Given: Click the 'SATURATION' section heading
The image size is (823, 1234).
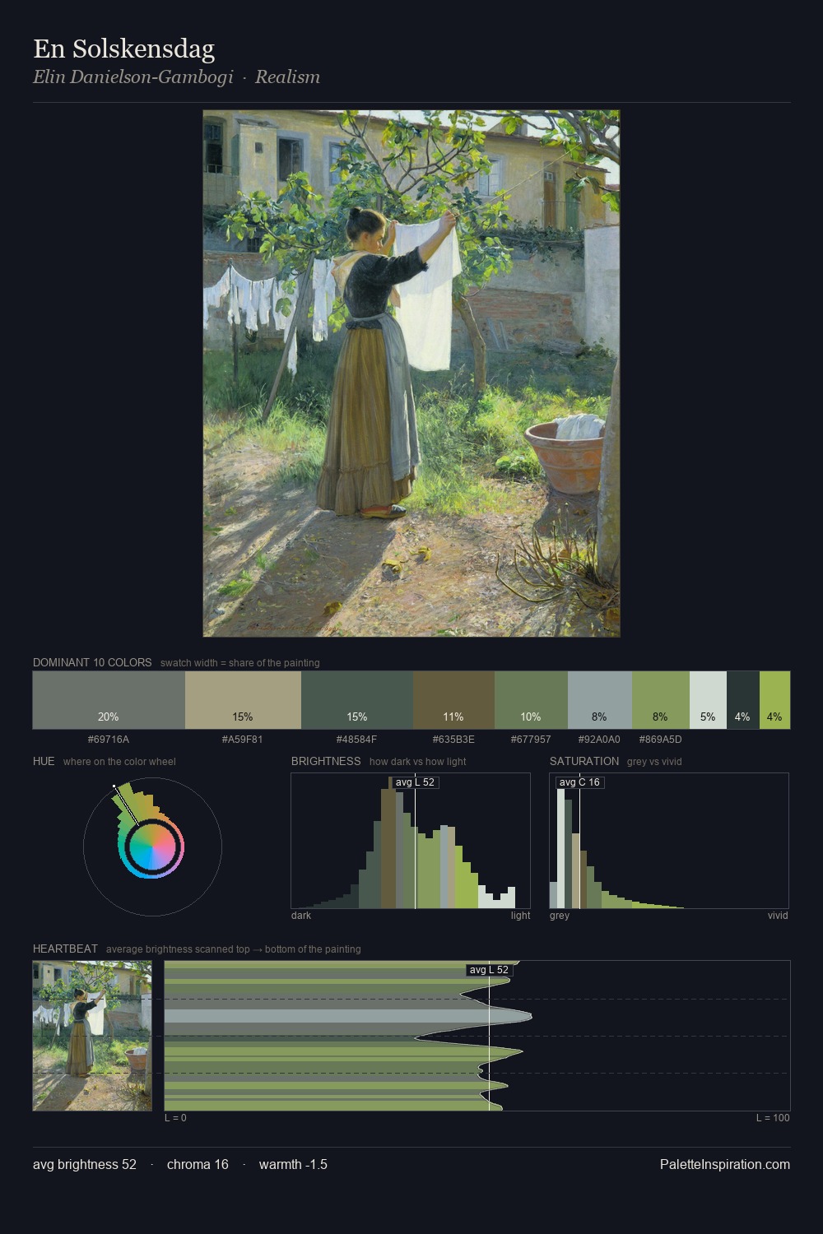Looking at the screenshot, I should [x=584, y=761].
